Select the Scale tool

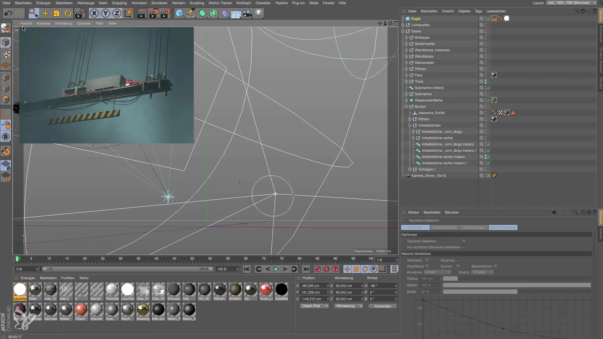click(x=57, y=13)
